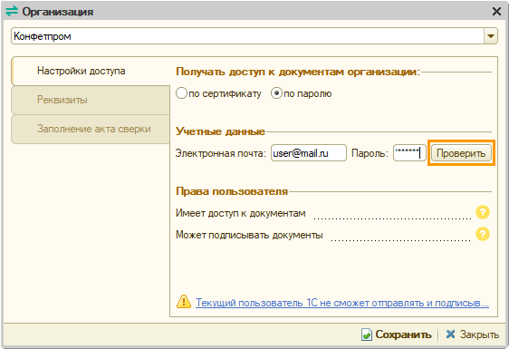Click the Электронная почта label
The width and height of the screenshot is (509, 349).
(221, 153)
